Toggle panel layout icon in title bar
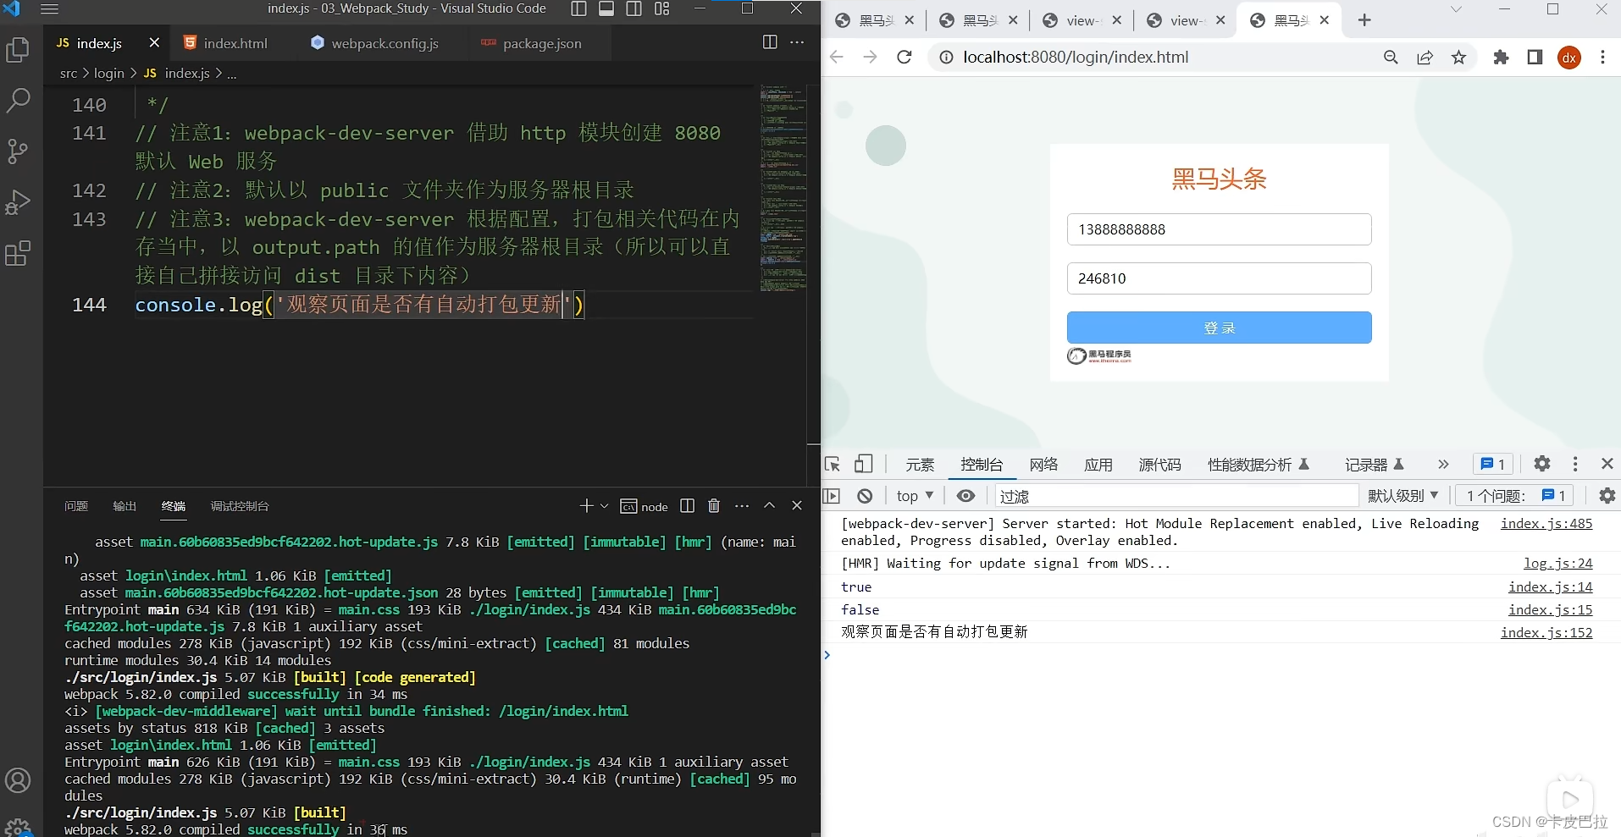1621x837 pixels. tap(606, 9)
